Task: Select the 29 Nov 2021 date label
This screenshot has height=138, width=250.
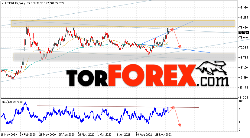Action: (164, 135)
